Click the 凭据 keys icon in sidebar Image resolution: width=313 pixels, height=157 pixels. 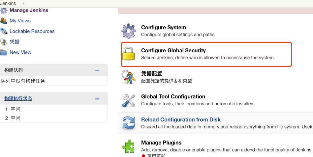pyautogui.click(x=3, y=42)
